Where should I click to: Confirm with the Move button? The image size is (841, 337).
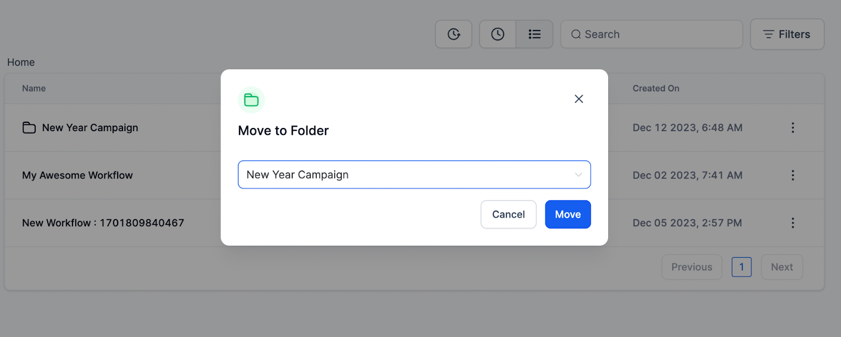tap(568, 214)
